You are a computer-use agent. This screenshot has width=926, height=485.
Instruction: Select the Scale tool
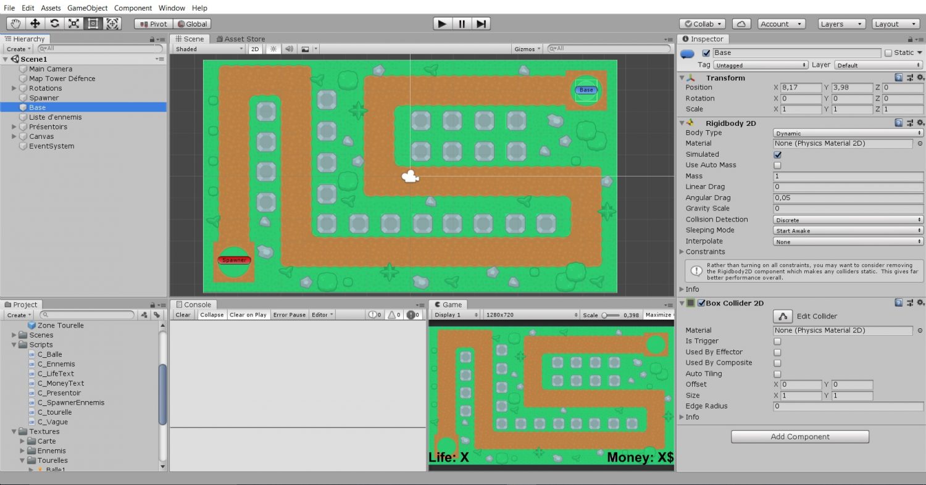[x=73, y=24]
